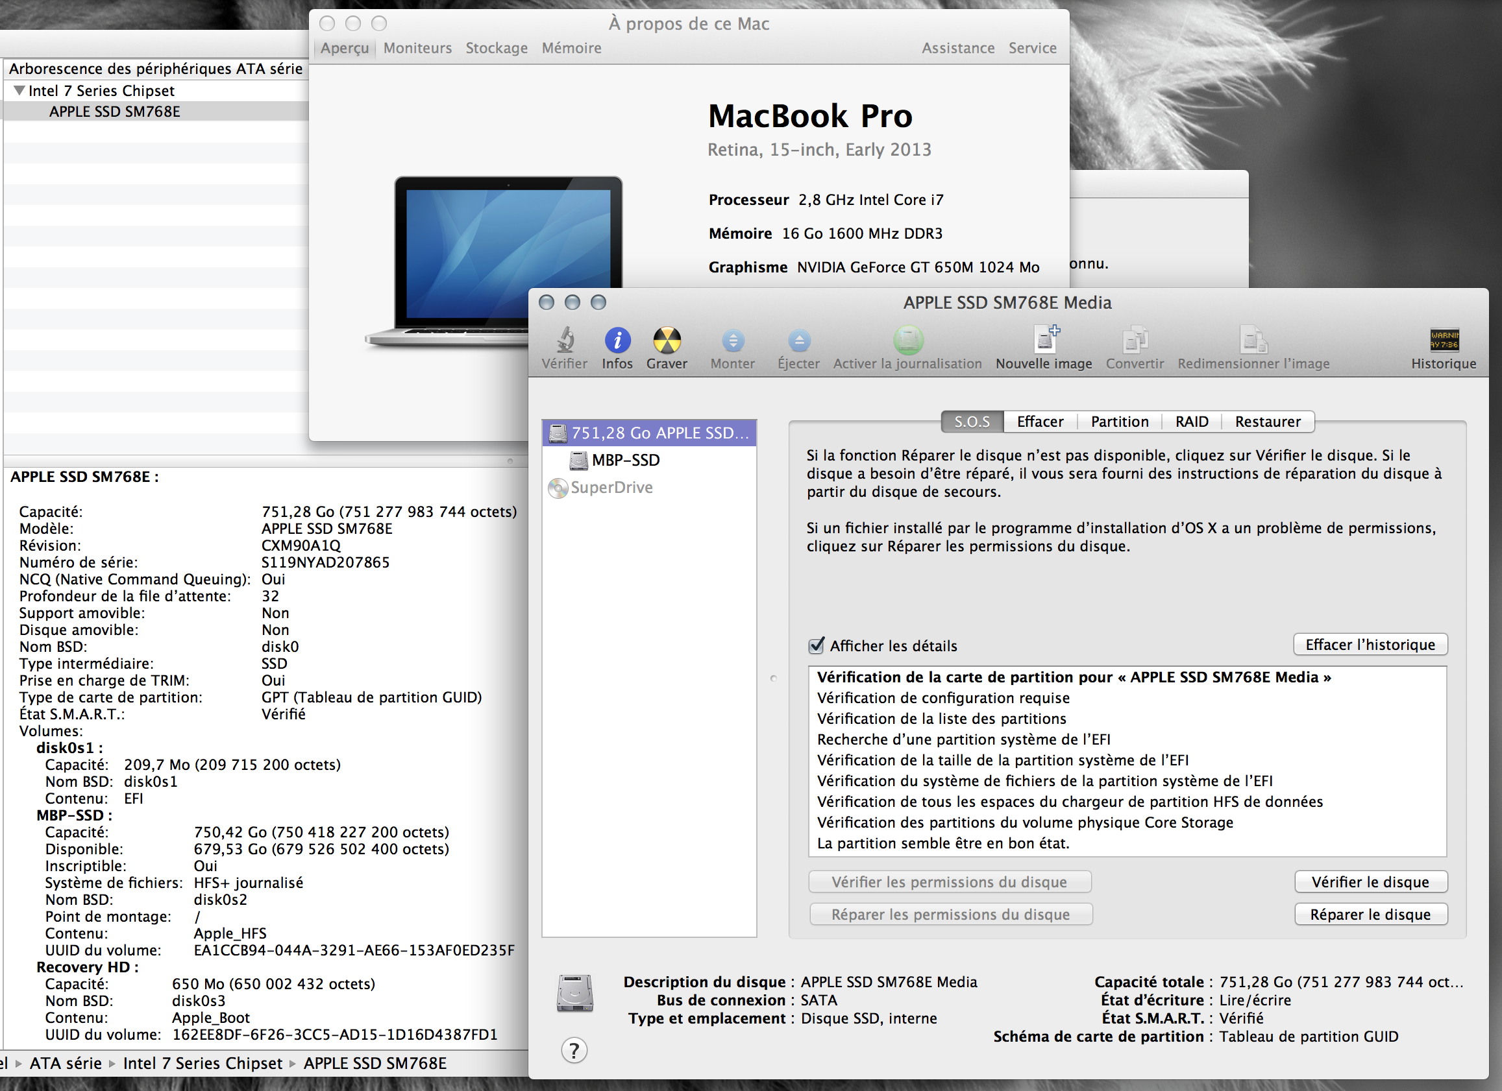Select the 751,28 Go APPLE SSD disk
The width and height of the screenshot is (1502, 1091).
pyautogui.click(x=649, y=433)
